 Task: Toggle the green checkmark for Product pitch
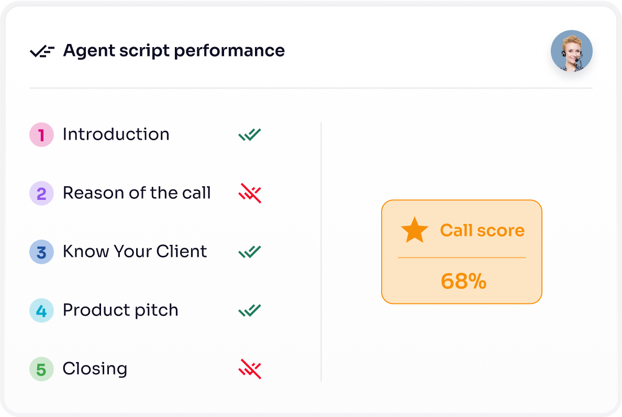pos(250,311)
